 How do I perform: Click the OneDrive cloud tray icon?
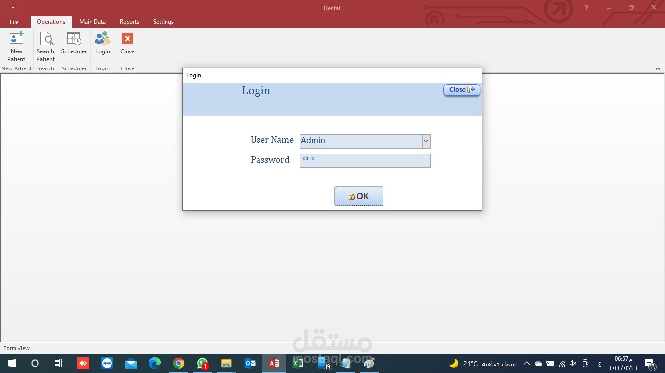[538, 363]
